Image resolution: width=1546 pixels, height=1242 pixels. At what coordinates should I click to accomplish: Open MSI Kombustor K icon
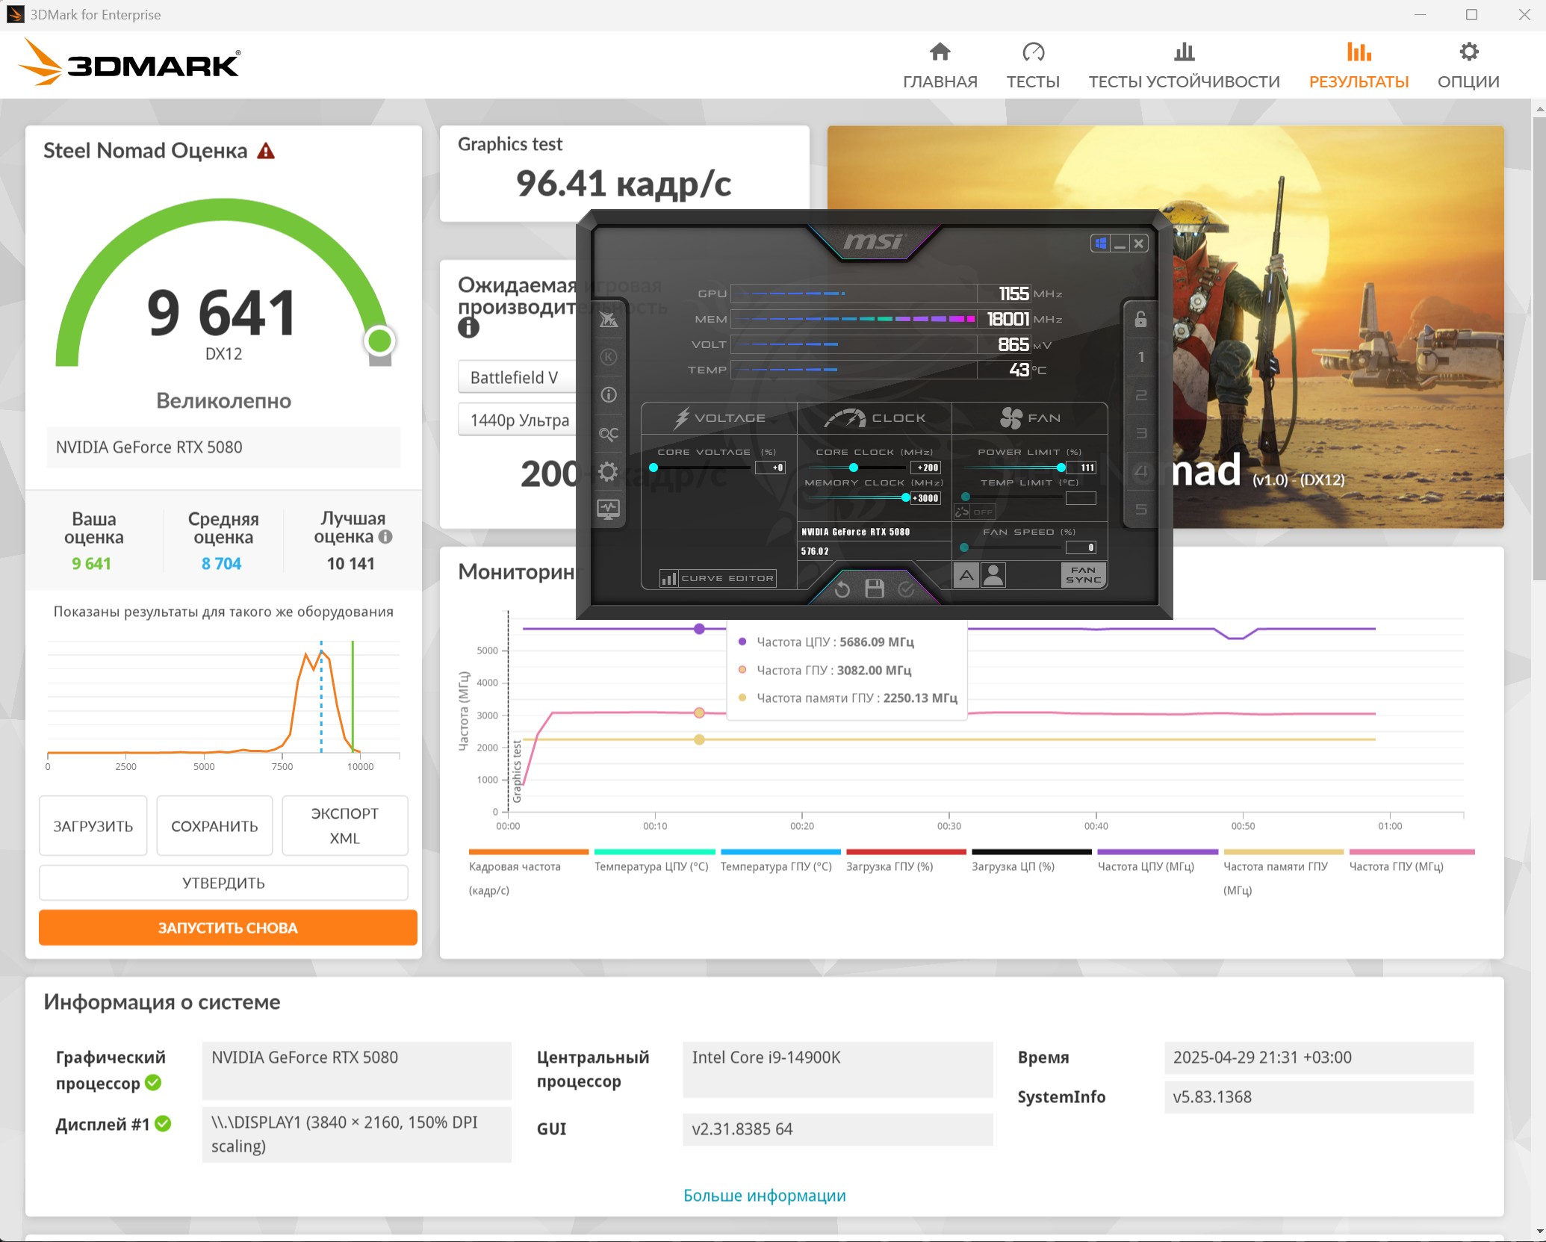coord(609,356)
